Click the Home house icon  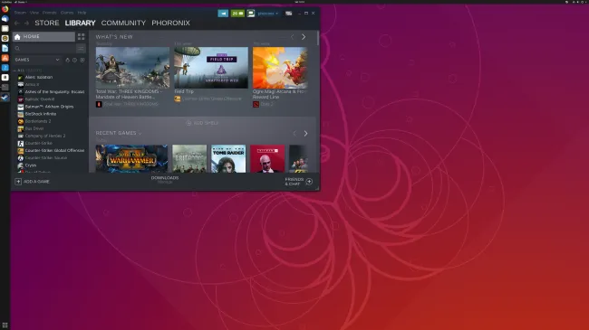(17, 37)
